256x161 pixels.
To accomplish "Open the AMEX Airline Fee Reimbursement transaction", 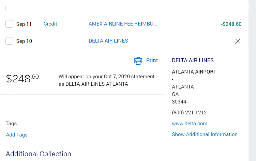I will coord(123,24).
